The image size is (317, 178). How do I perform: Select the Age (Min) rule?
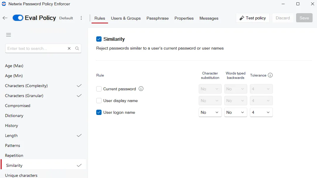43,76
